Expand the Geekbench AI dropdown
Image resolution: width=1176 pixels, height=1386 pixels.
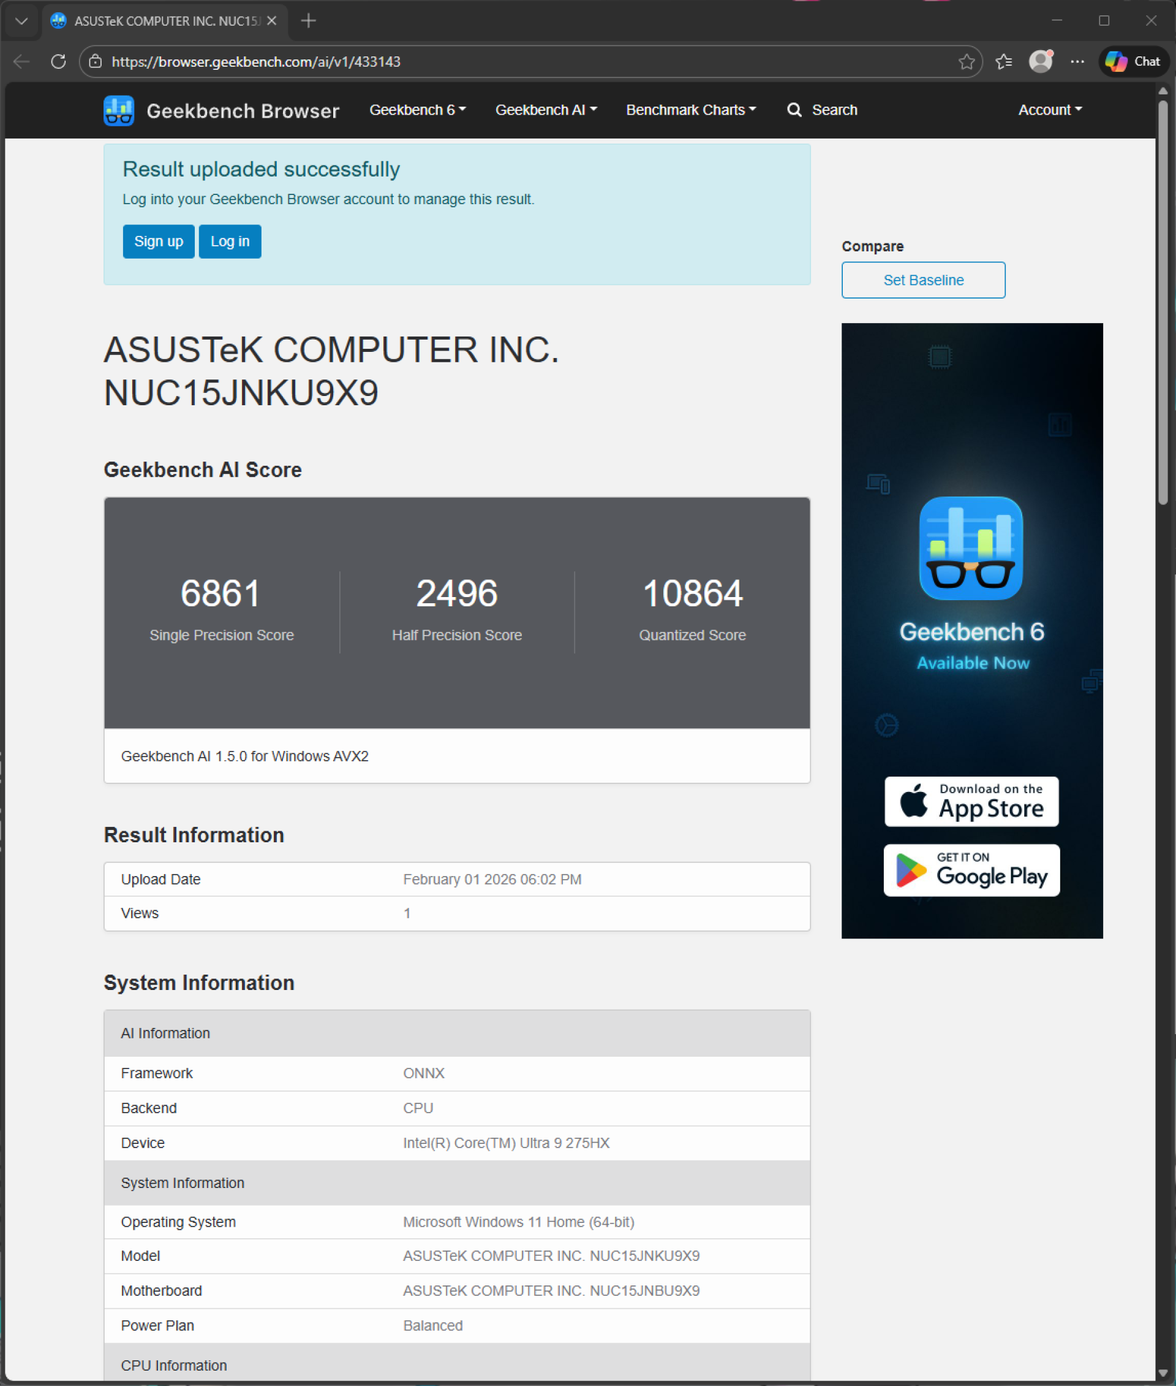tap(545, 110)
